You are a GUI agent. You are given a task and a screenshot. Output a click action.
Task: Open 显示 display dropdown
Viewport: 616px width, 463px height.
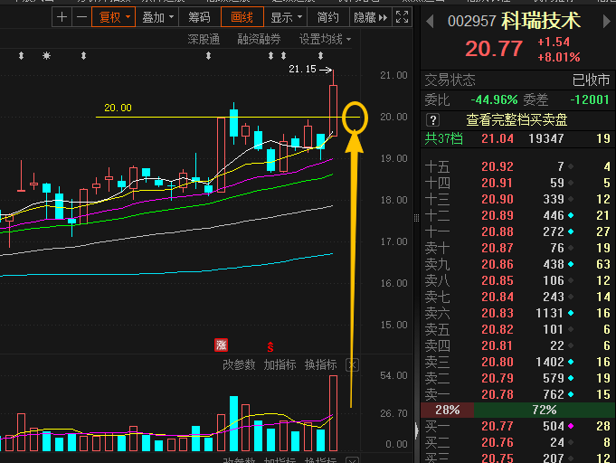coord(286,17)
